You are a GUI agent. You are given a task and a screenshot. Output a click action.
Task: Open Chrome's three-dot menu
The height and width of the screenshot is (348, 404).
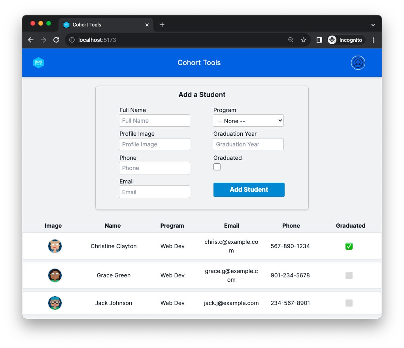373,40
